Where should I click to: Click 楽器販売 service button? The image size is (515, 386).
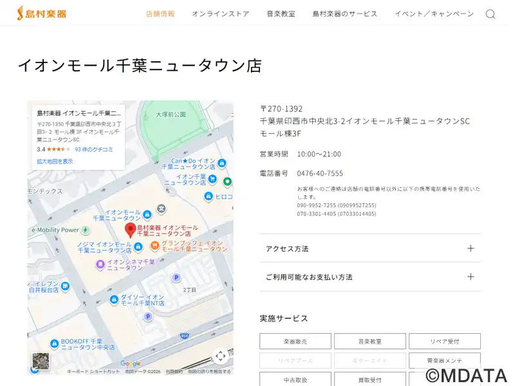click(295, 342)
